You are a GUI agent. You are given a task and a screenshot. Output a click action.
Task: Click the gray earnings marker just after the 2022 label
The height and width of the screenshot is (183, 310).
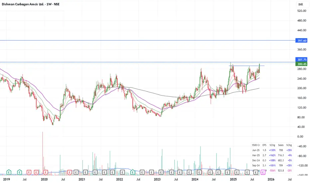123,172
